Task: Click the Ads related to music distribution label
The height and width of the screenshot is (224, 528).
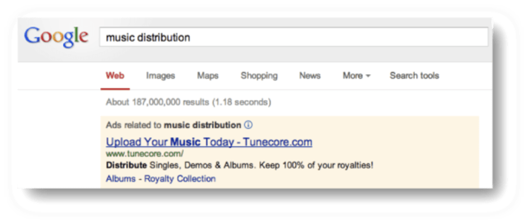Action: coord(174,125)
